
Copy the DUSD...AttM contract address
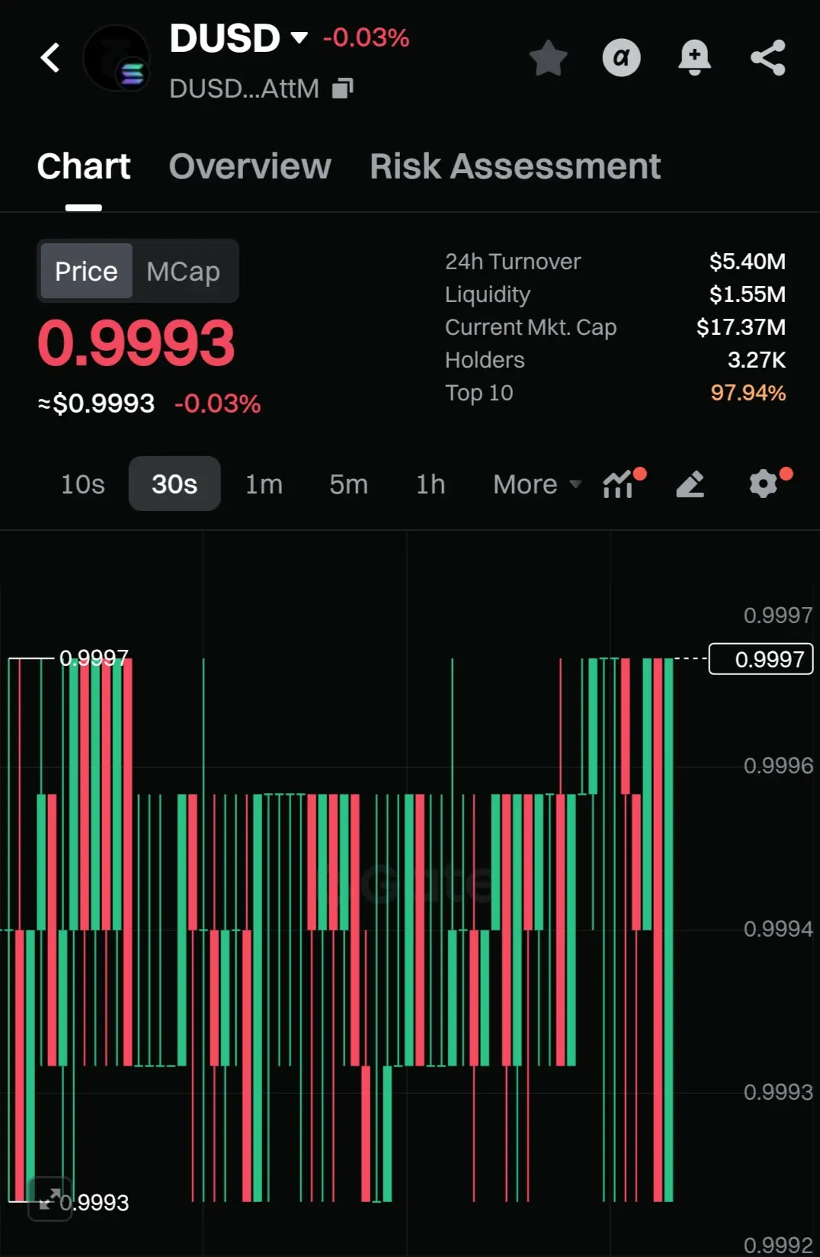click(343, 88)
